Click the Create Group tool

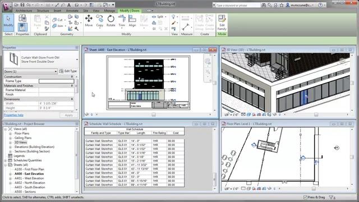coord(199,22)
